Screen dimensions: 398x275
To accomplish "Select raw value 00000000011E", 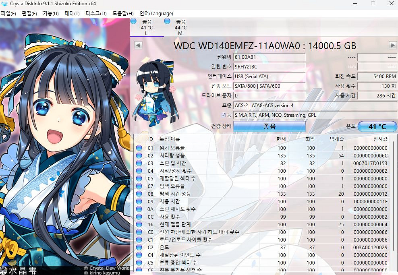I will [371, 202].
